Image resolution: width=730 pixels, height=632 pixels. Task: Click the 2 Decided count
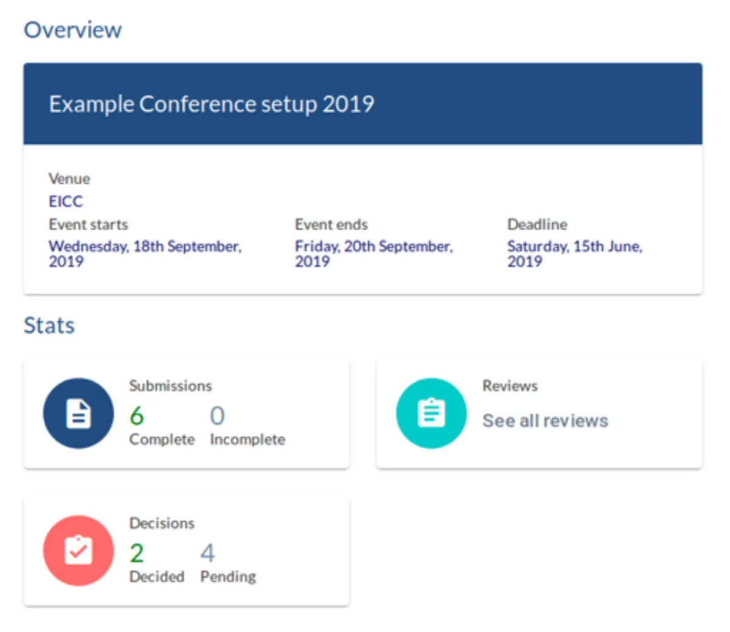137,553
